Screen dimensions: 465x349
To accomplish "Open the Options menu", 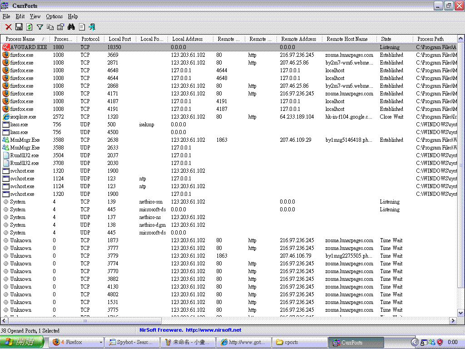I will tap(54, 16).
